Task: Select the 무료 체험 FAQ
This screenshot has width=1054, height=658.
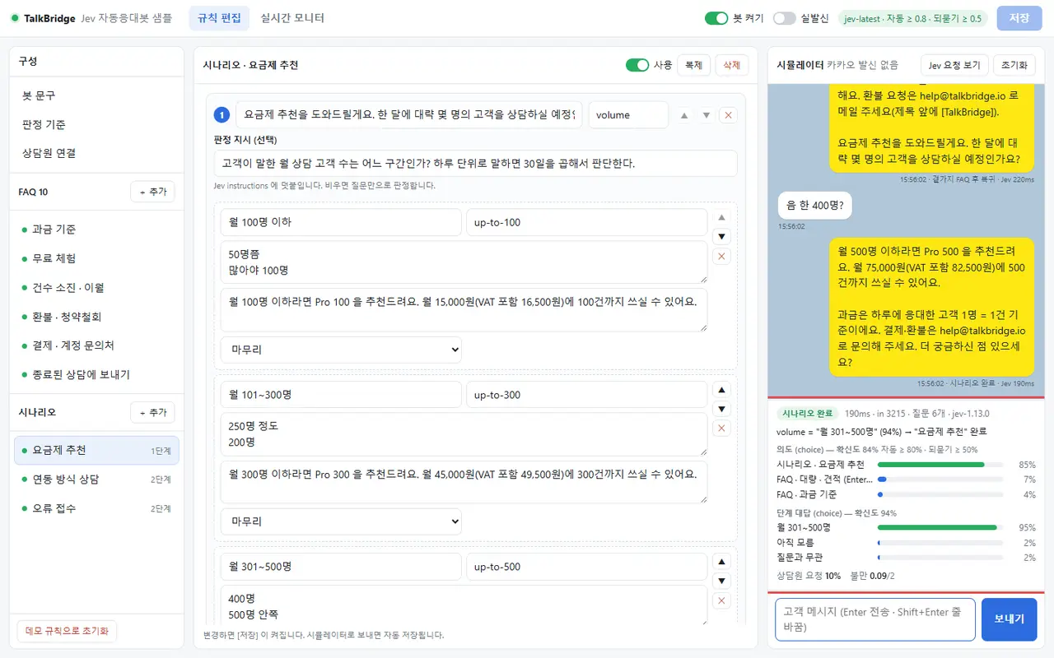Action: coord(96,258)
